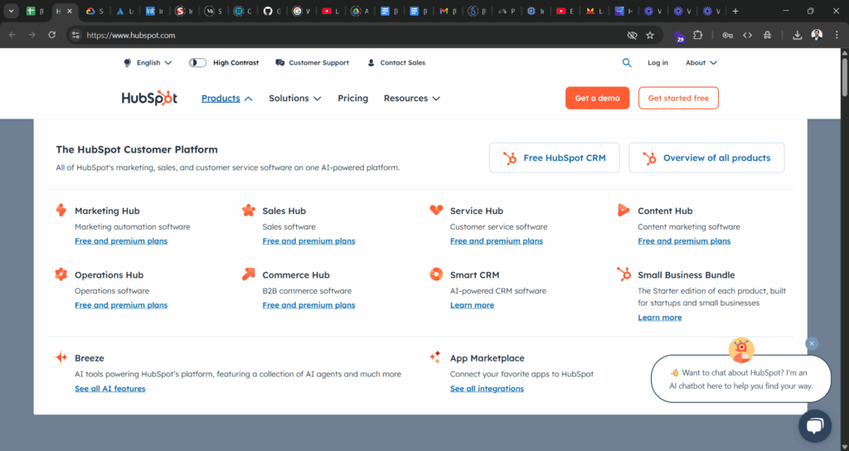
Task: Select the Marketing Hub heading
Action: [107, 211]
